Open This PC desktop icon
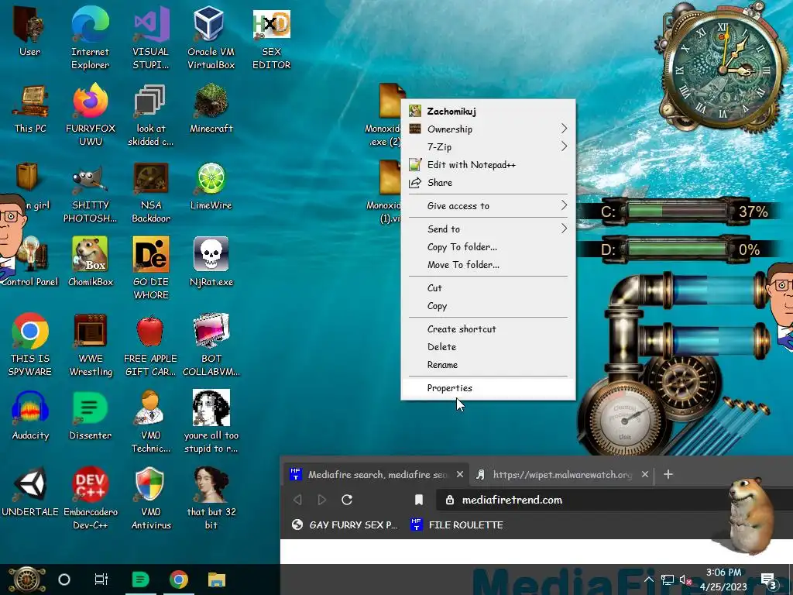The height and width of the screenshot is (595, 793). pyautogui.click(x=29, y=101)
